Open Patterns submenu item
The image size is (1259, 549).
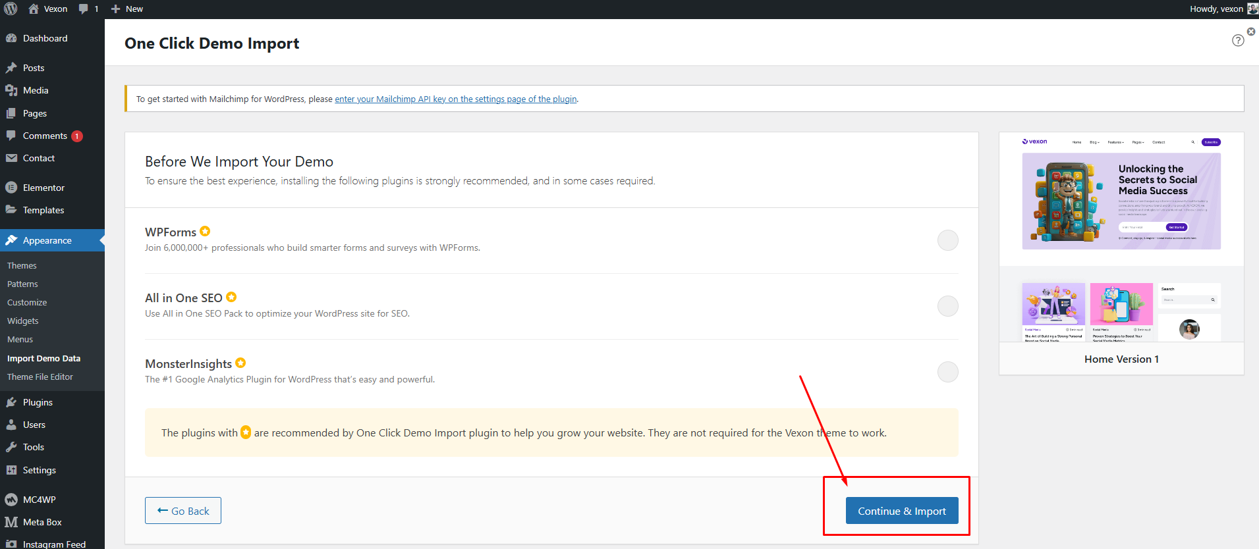(x=22, y=284)
